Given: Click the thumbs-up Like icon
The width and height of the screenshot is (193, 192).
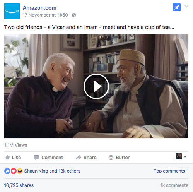Looking at the screenshot, I should pos(7,158).
